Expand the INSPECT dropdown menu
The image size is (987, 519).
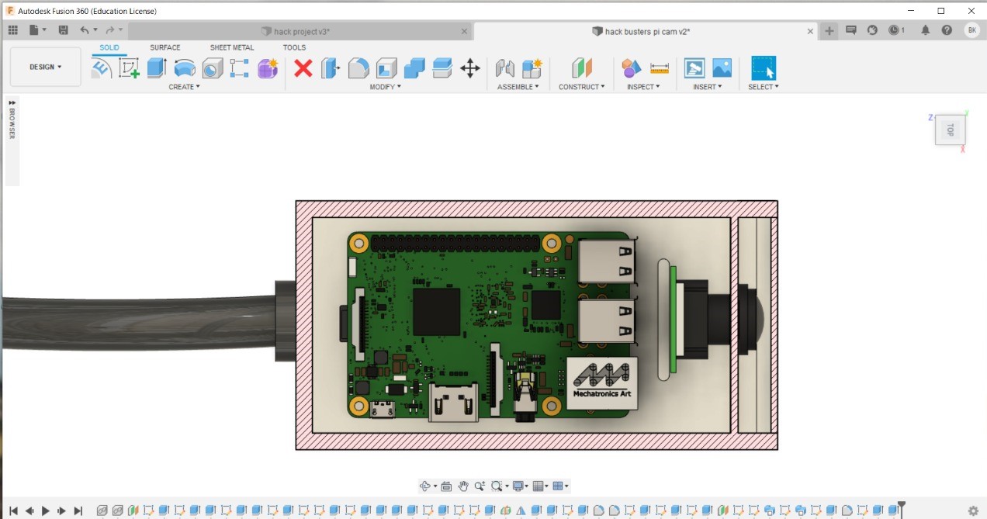[644, 87]
